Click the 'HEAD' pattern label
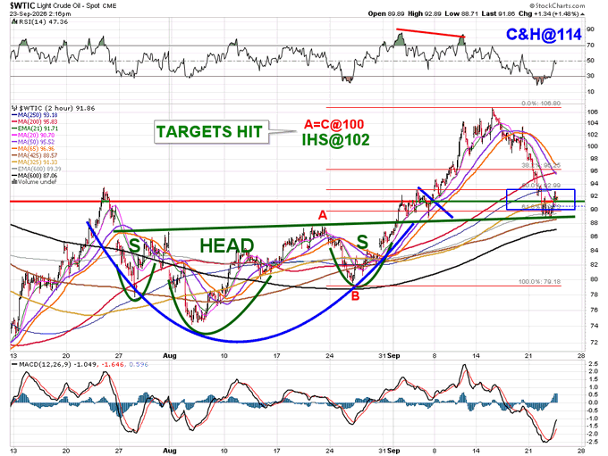Viewport: 608px width, 456px height. coord(227,245)
